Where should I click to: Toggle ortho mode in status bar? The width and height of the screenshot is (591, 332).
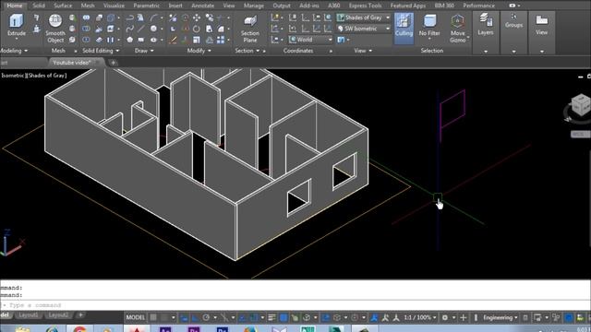[195, 317]
